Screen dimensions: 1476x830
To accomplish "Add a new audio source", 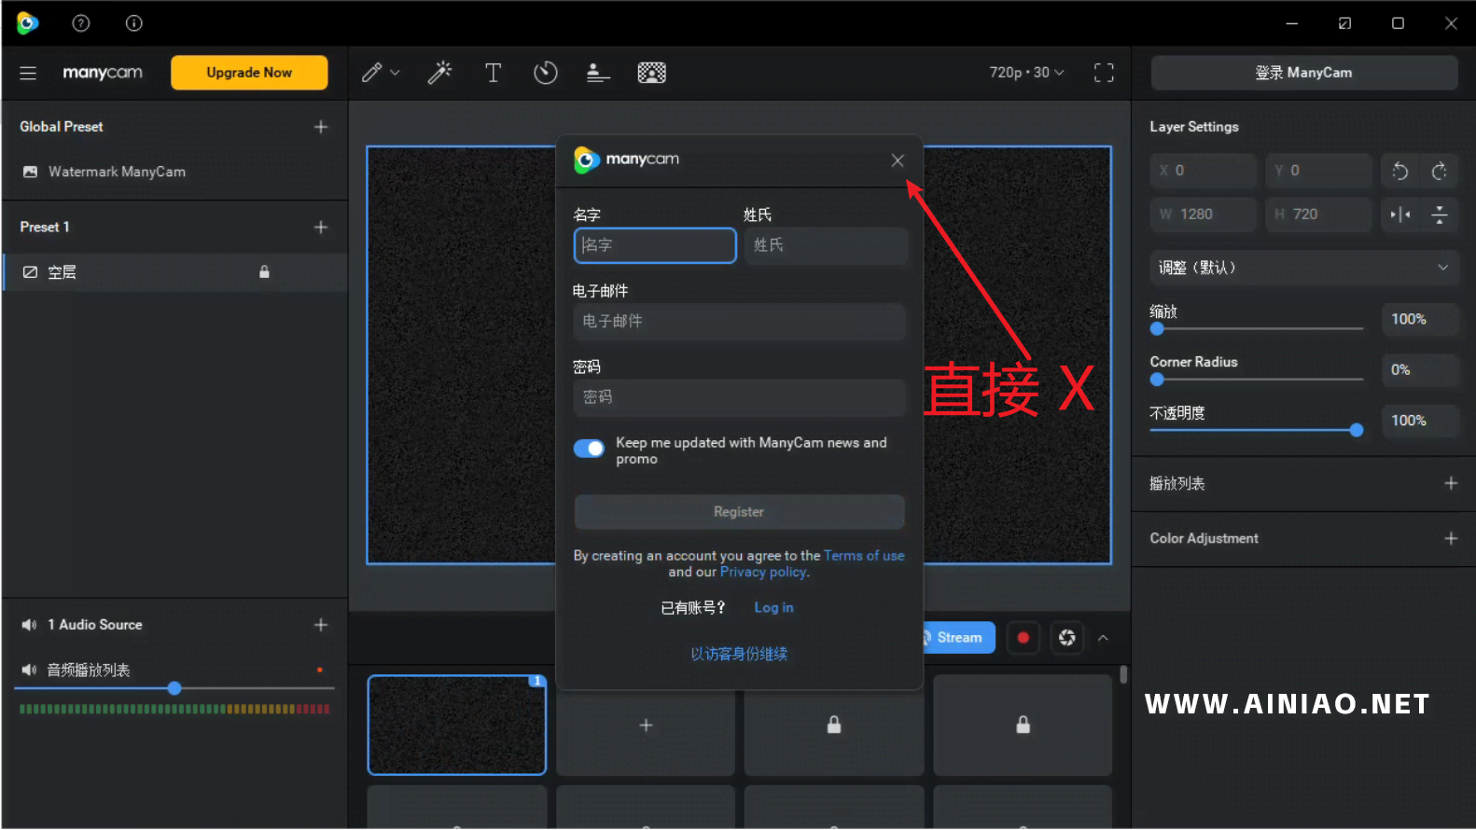I will click(321, 625).
